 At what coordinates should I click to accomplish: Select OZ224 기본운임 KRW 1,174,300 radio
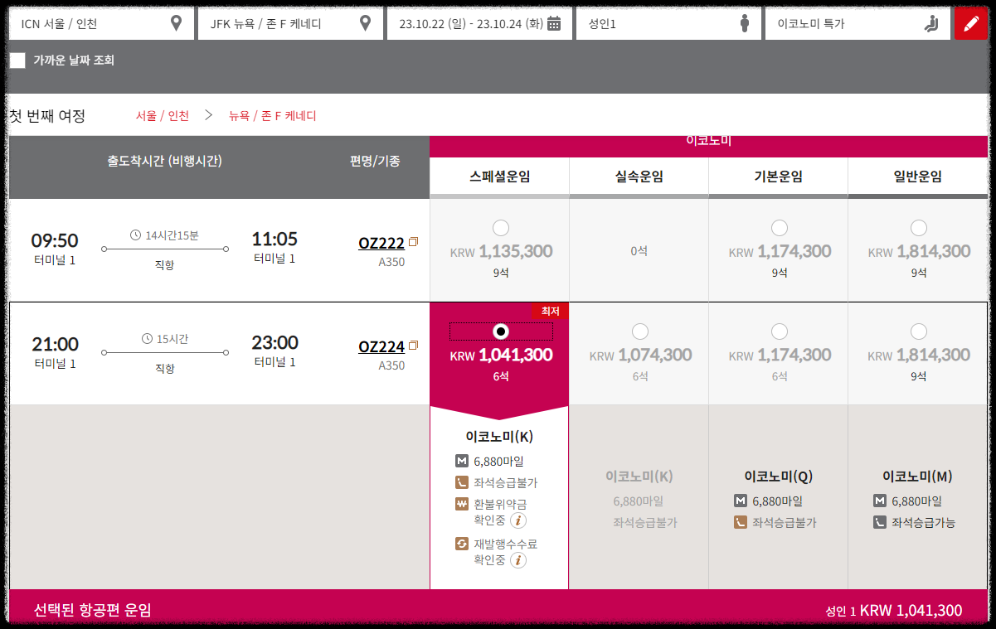pos(779,331)
